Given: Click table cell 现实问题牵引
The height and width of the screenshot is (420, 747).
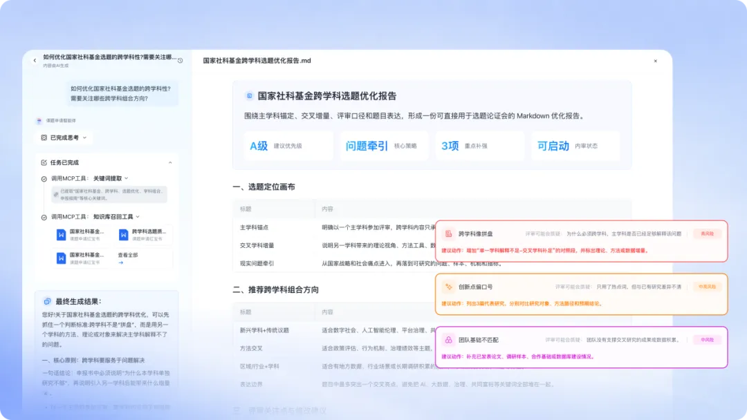Looking at the screenshot, I should tap(257, 263).
